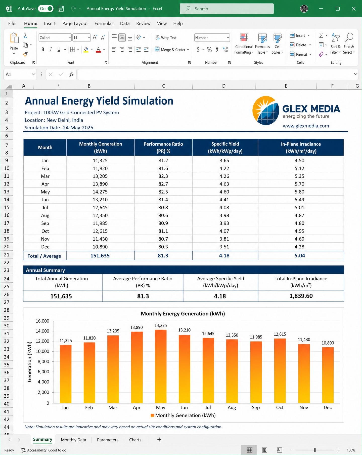Apply percent style format
Screen dimensions: 362x455
click(209, 50)
